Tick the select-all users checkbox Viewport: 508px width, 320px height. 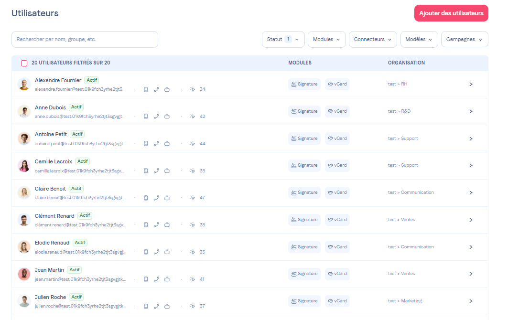[x=24, y=63]
